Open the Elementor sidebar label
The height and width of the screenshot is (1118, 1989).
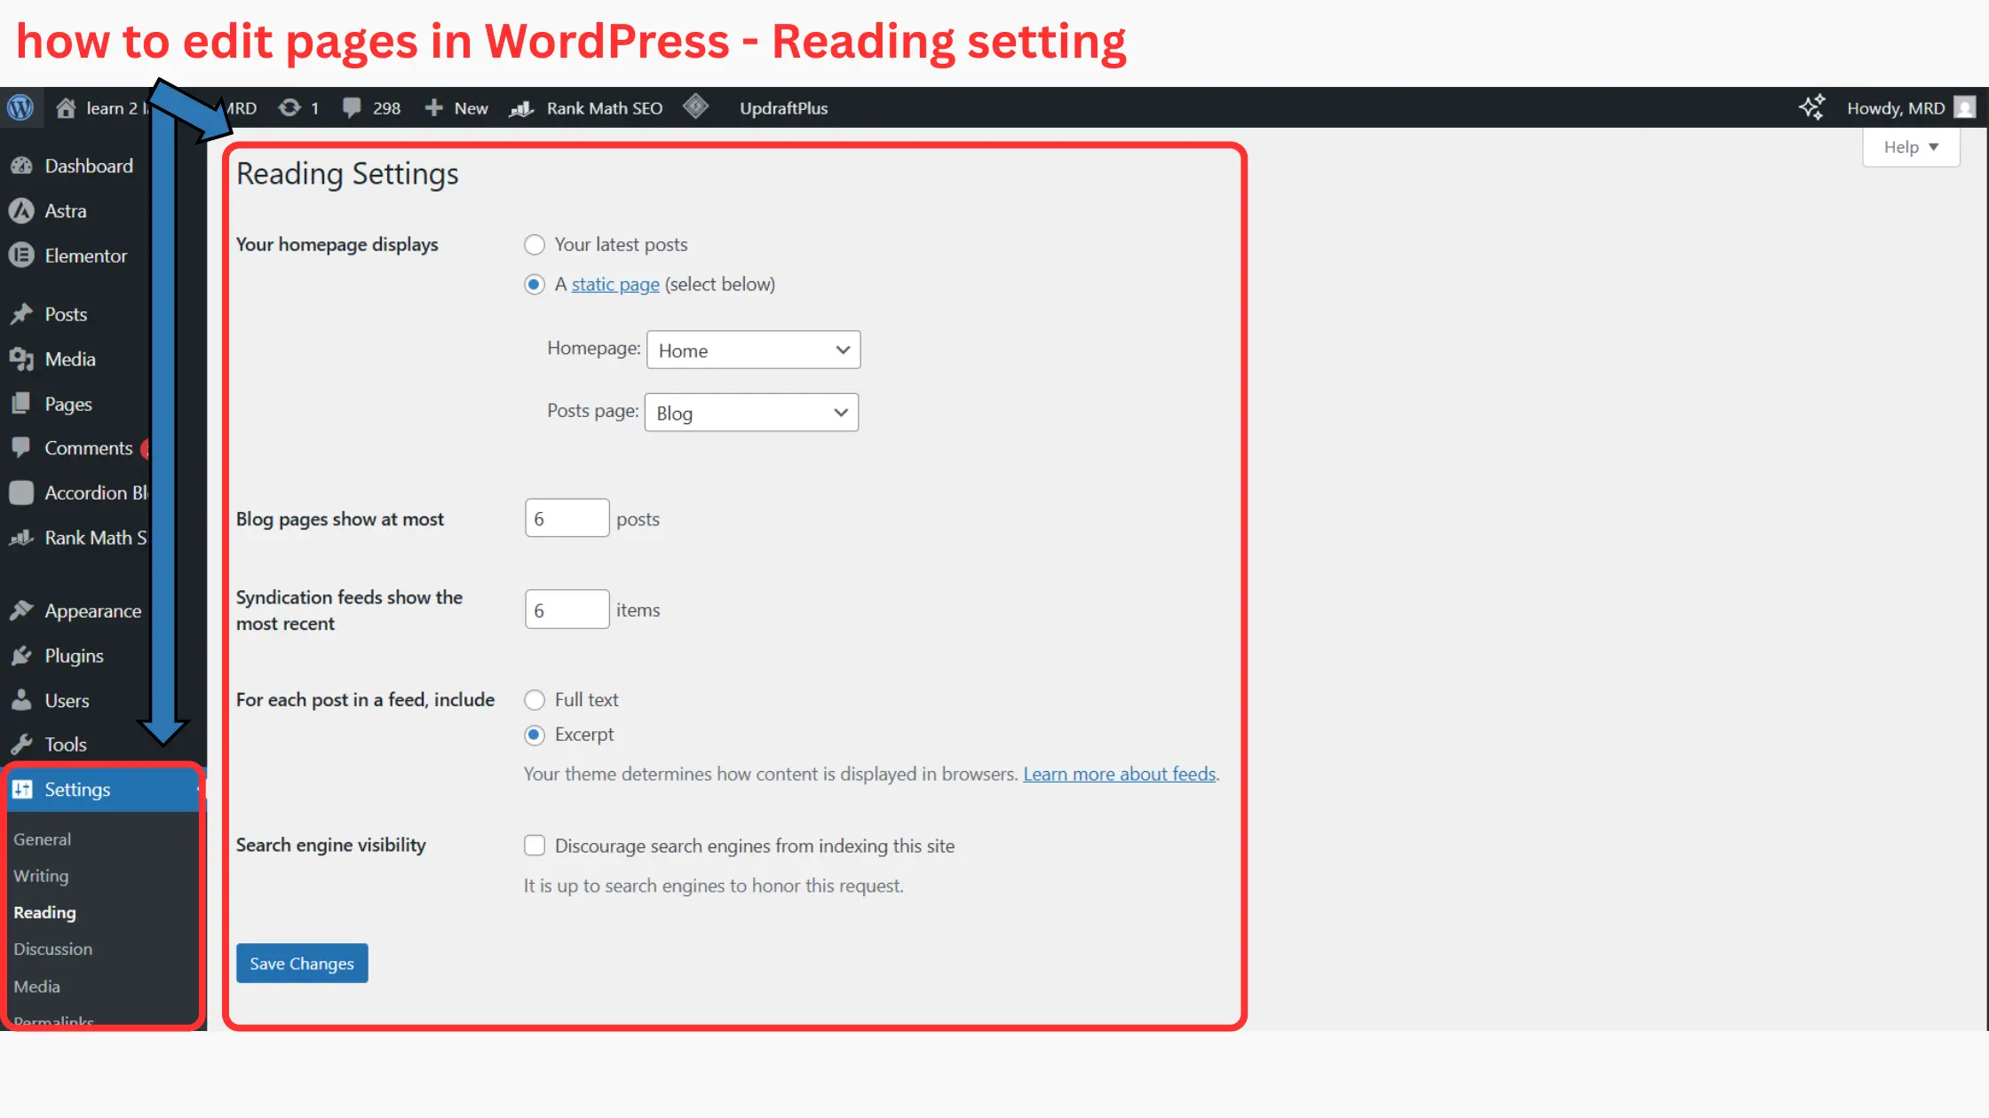coord(86,256)
